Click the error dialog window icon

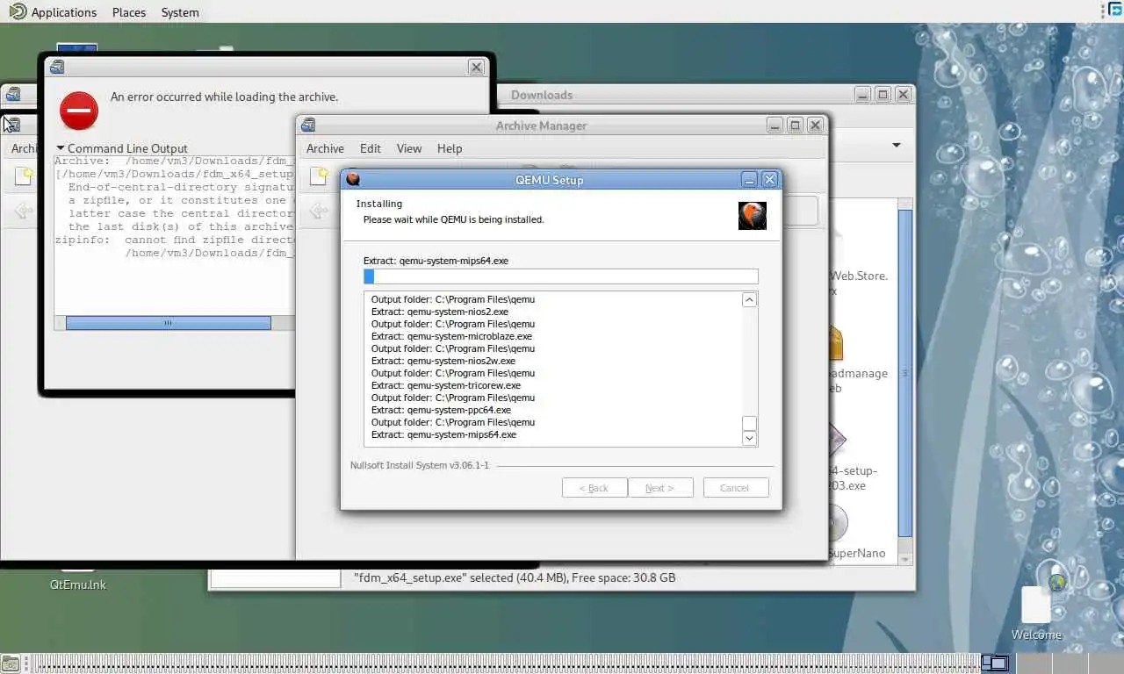tap(57, 67)
